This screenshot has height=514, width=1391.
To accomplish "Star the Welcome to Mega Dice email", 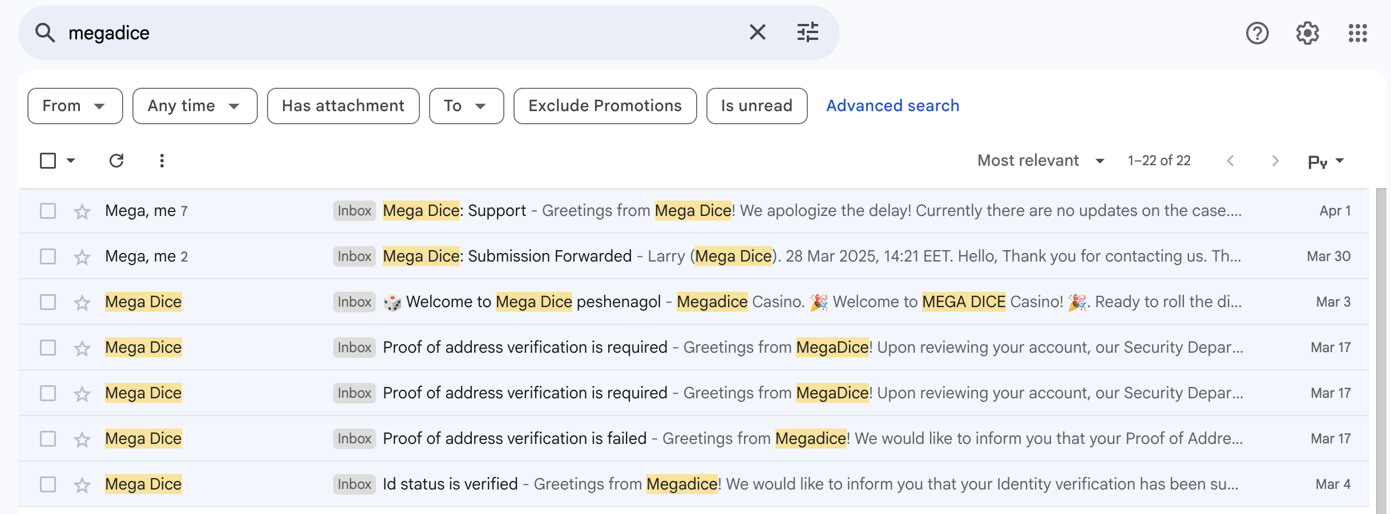I will 82,303.
